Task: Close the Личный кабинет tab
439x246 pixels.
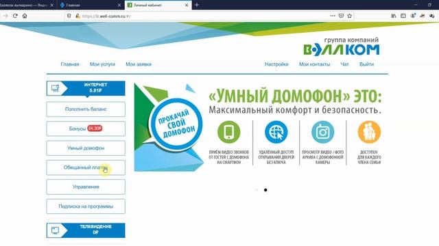Action: [x=187, y=5]
